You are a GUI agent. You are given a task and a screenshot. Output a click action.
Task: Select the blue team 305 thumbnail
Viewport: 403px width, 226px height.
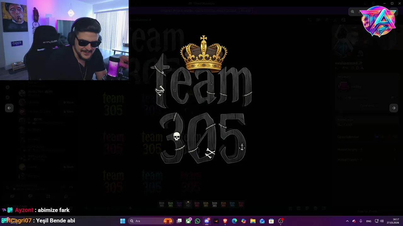[x=232, y=204]
